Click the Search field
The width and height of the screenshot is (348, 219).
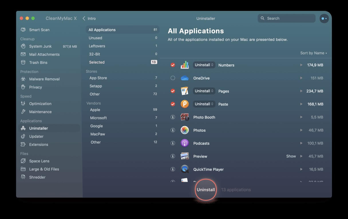click(286, 18)
